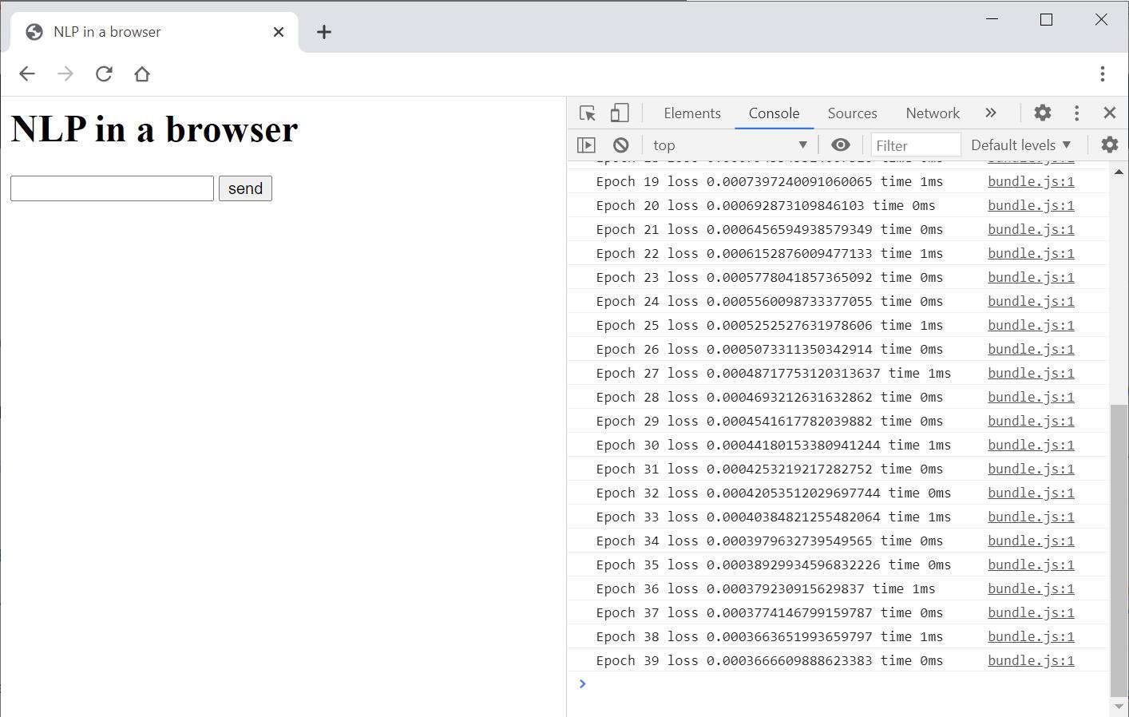Image resolution: width=1129 pixels, height=717 pixels.
Task: Click the console scrollbar up arrow
Action: point(1119,172)
